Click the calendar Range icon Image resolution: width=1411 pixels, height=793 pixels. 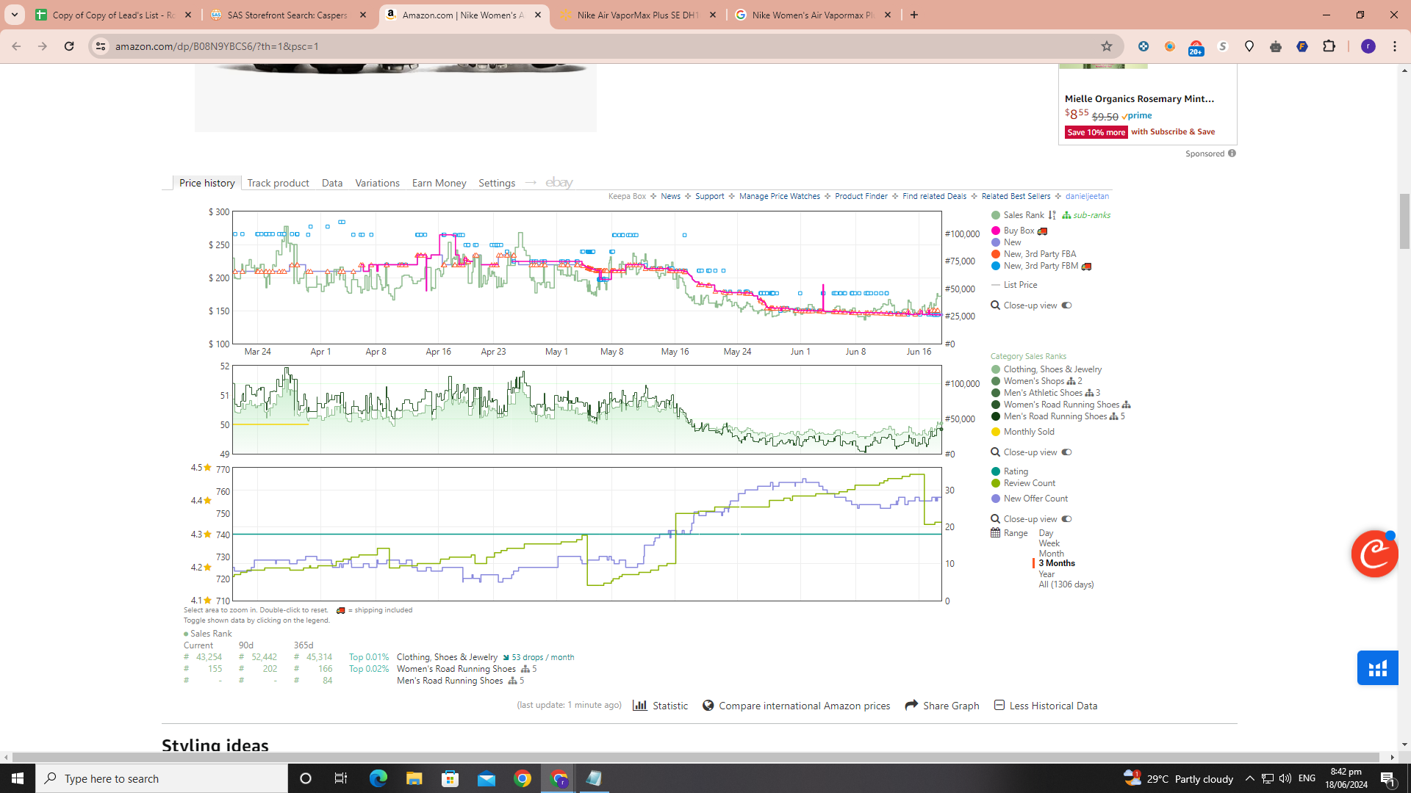996,533
